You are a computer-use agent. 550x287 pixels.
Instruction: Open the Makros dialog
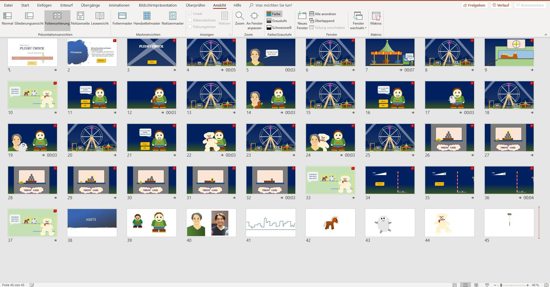tap(376, 19)
